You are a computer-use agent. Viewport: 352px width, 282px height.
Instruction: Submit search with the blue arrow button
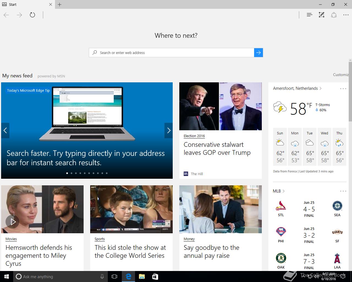pos(258,53)
